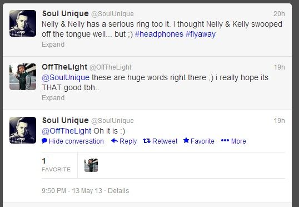Click the Hide conversation speech bubble icon
This screenshot has height=207, width=299.
[44, 141]
